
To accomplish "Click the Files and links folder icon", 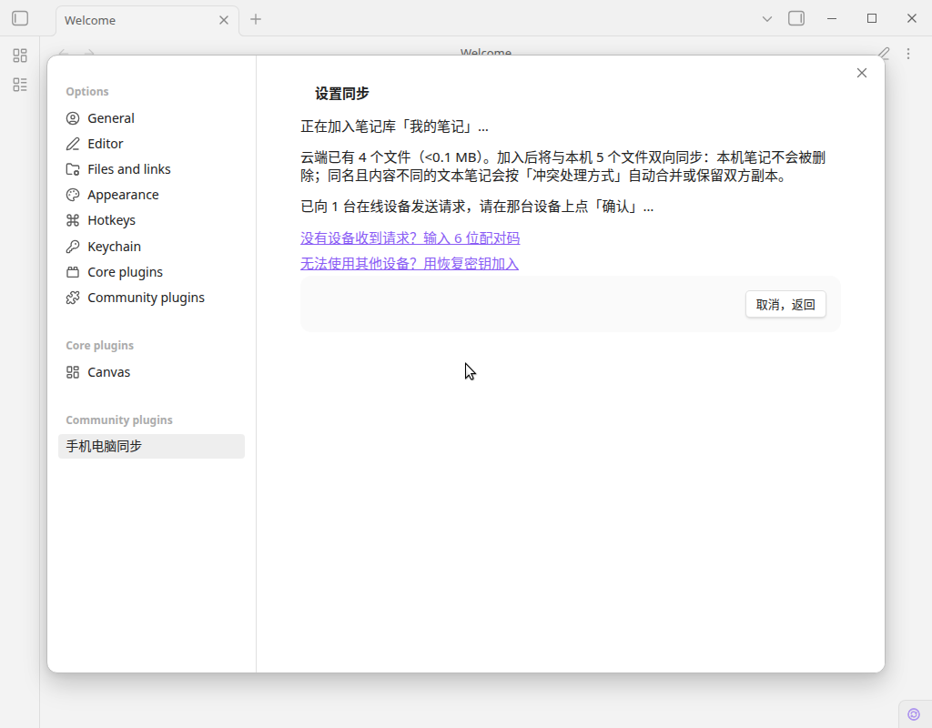I will coord(73,169).
